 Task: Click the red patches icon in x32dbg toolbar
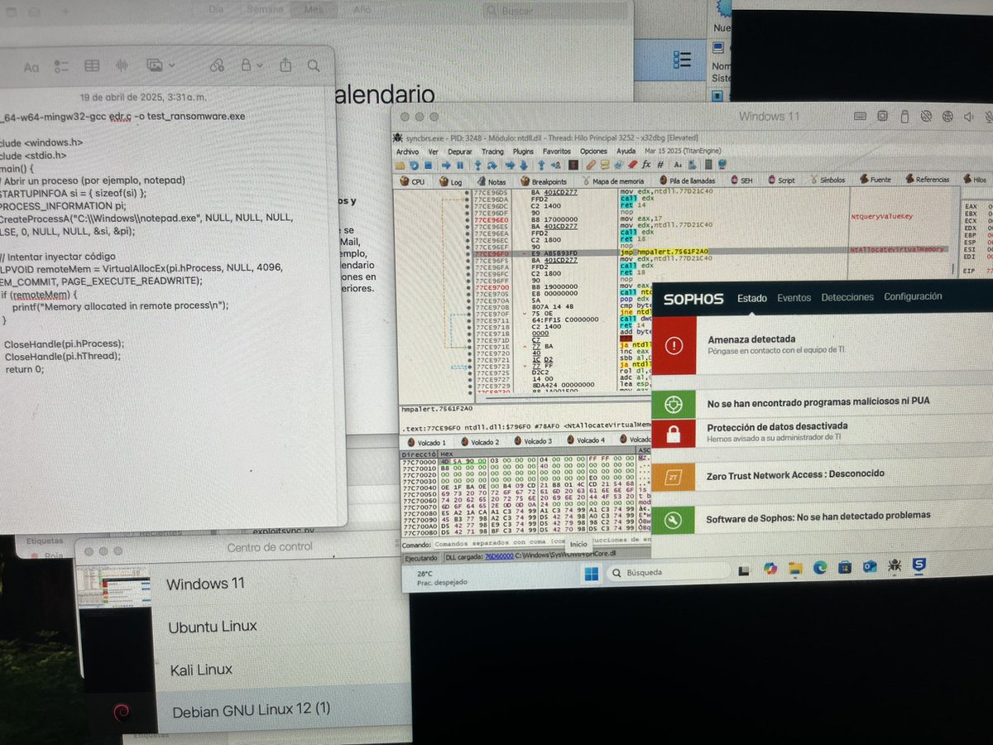[x=633, y=164]
